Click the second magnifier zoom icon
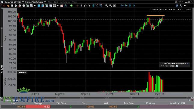Image resolution: width=194 pixels, height=109 pixels. pyautogui.click(x=110, y=6)
